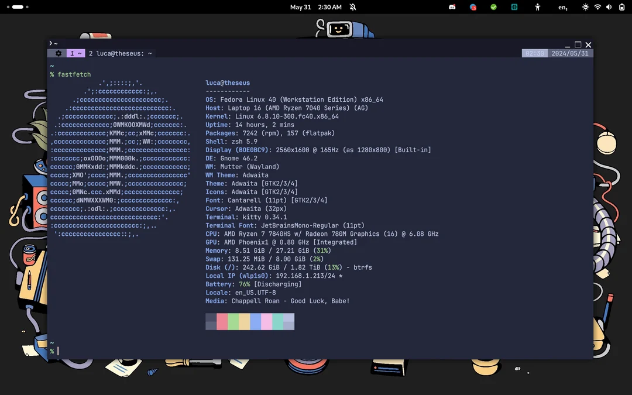The width and height of the screenshot is (632, 395).
Task: Click the battery indicator icon
Action: [620, 7]
